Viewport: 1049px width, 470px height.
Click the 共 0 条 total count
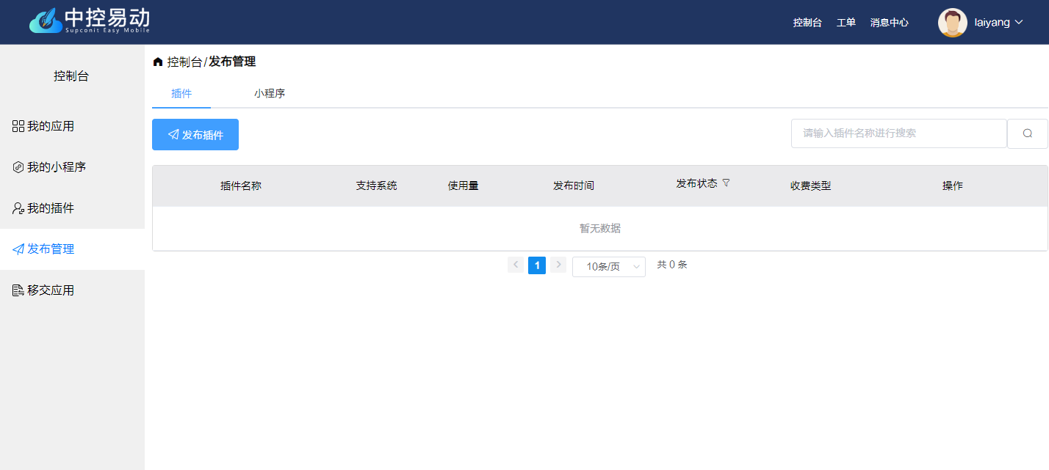[x=672, y=265]
